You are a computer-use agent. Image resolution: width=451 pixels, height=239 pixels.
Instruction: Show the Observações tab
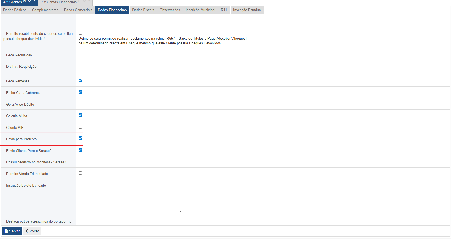tap(170, 10)
